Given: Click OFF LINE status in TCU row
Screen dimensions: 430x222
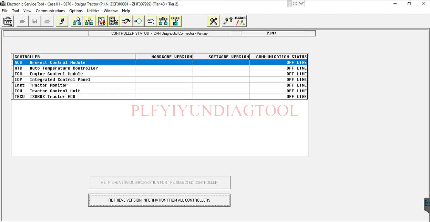Looking at the screenshot, I should coord(296,91).
